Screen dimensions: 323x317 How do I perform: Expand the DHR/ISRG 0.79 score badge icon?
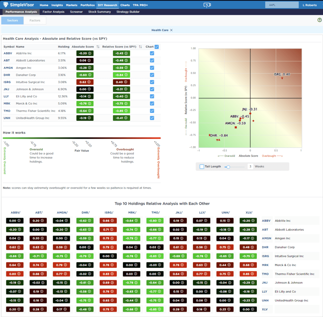pos(112,247)
